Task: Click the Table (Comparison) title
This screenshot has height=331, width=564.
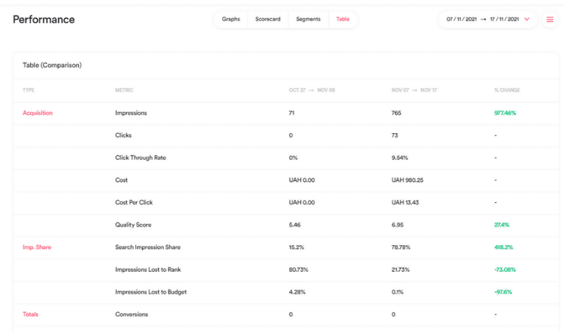Action: tap(52, 65)
